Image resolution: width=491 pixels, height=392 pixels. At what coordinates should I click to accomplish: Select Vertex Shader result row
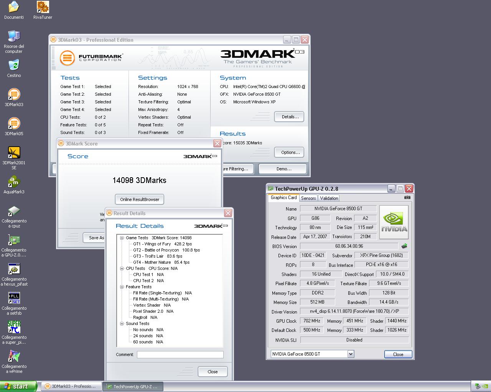152,305
